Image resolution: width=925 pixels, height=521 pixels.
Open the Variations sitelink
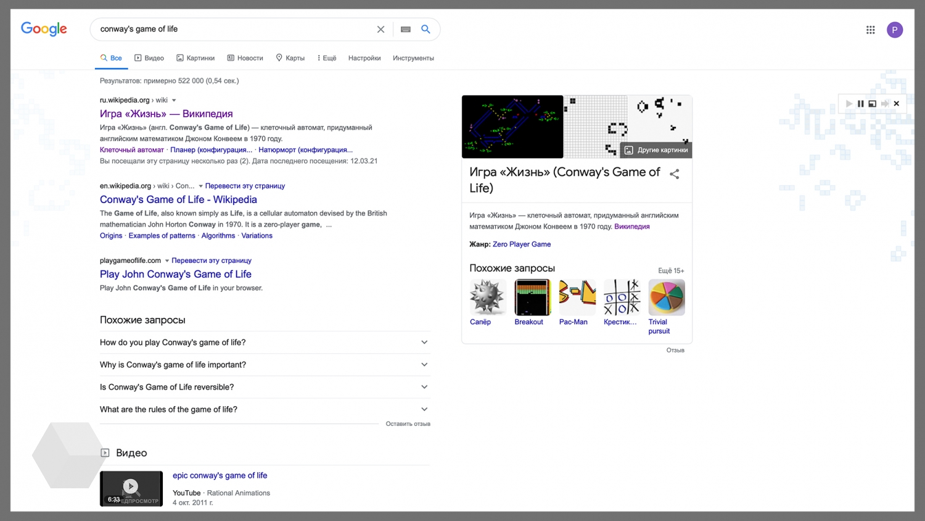pyautogui.click(x=257, y=236)
